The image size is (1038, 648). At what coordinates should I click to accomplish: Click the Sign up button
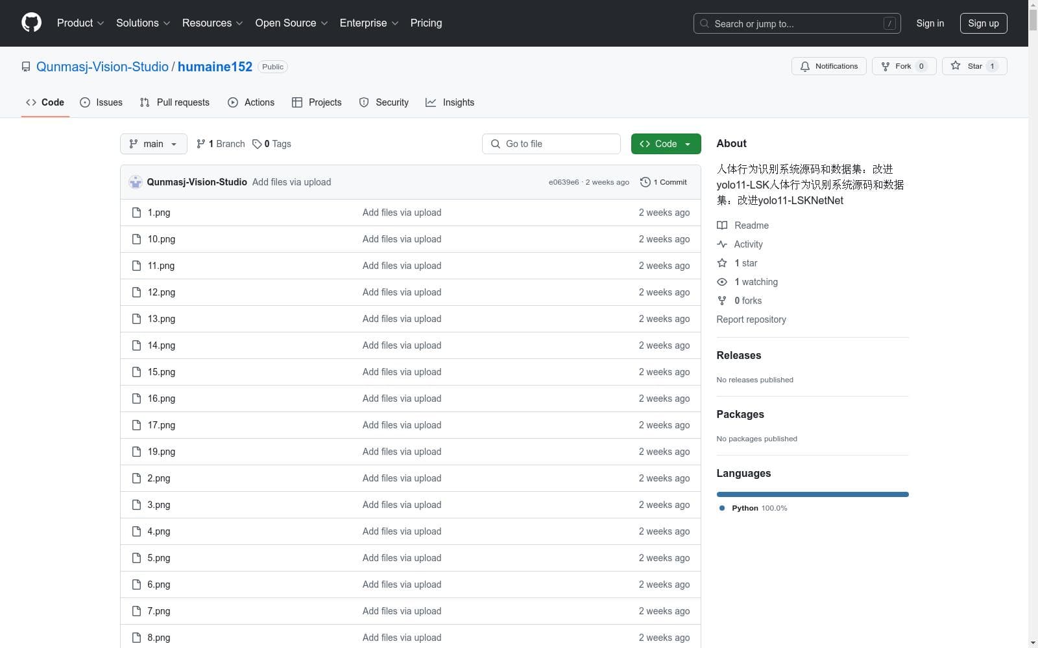click(984, 23)
